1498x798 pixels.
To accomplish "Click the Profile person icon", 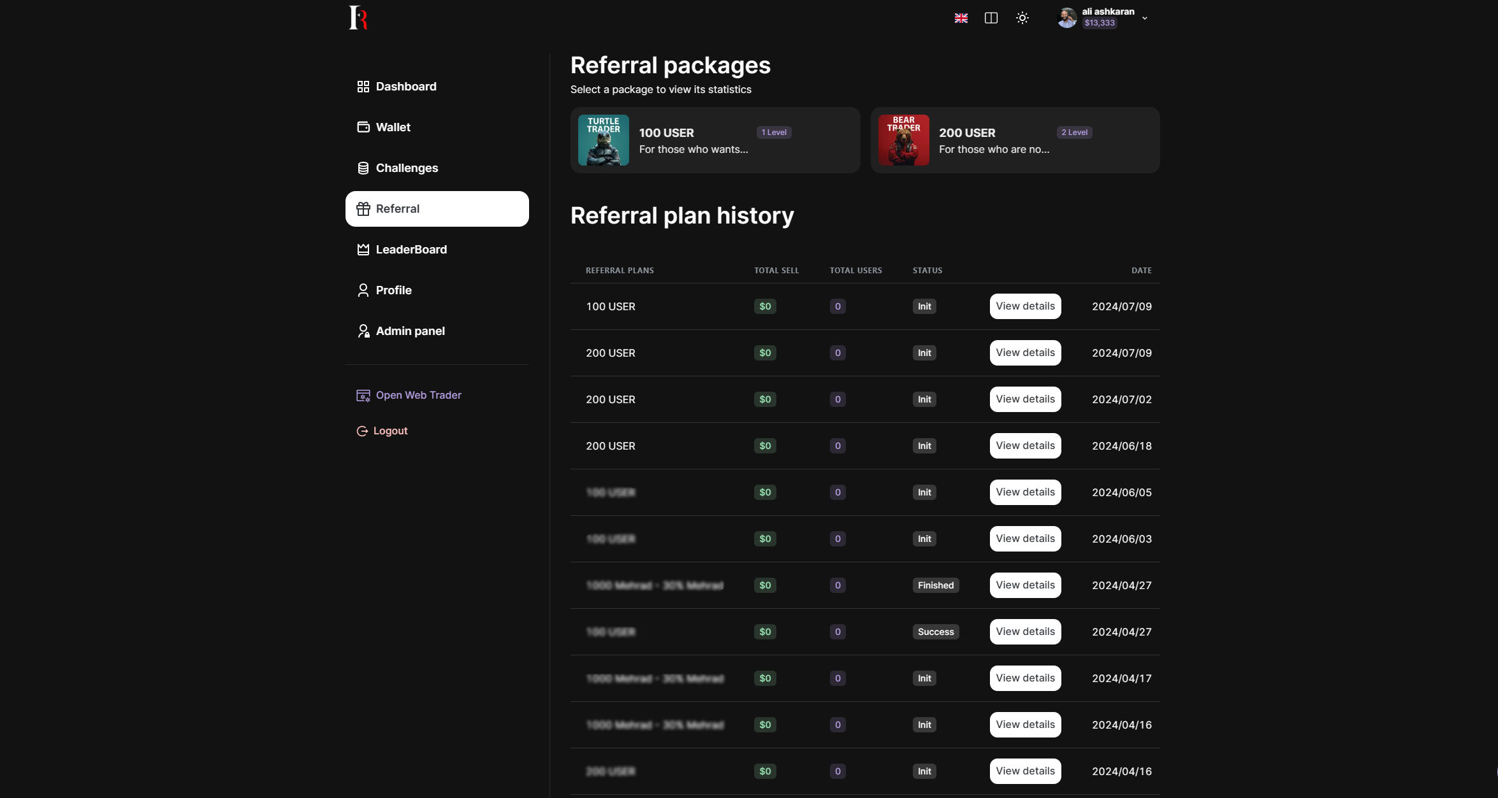I will coord(363,290).
